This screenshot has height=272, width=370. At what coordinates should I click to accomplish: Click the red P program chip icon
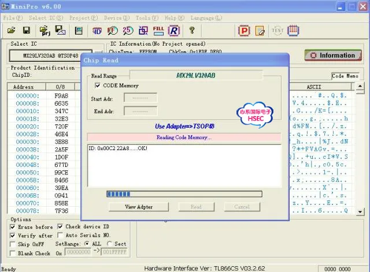coord(244,31)
